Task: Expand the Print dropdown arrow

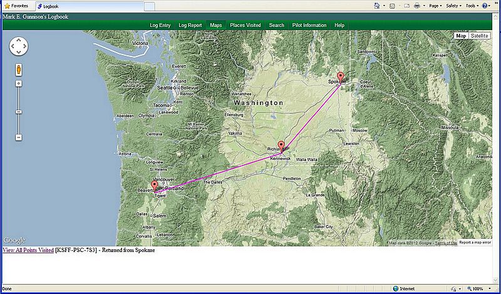Action: click(424, 6)
